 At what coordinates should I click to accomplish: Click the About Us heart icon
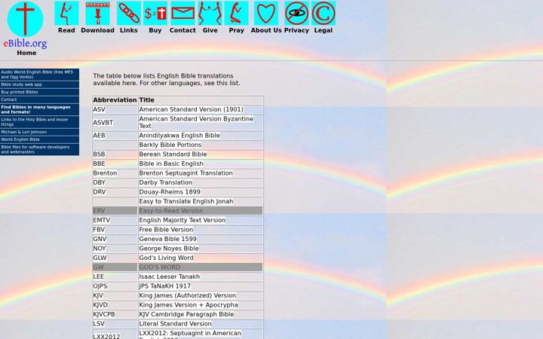(x=266, y=13)
